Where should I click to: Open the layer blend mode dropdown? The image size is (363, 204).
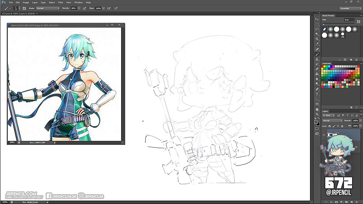click(x=332, y=120)
